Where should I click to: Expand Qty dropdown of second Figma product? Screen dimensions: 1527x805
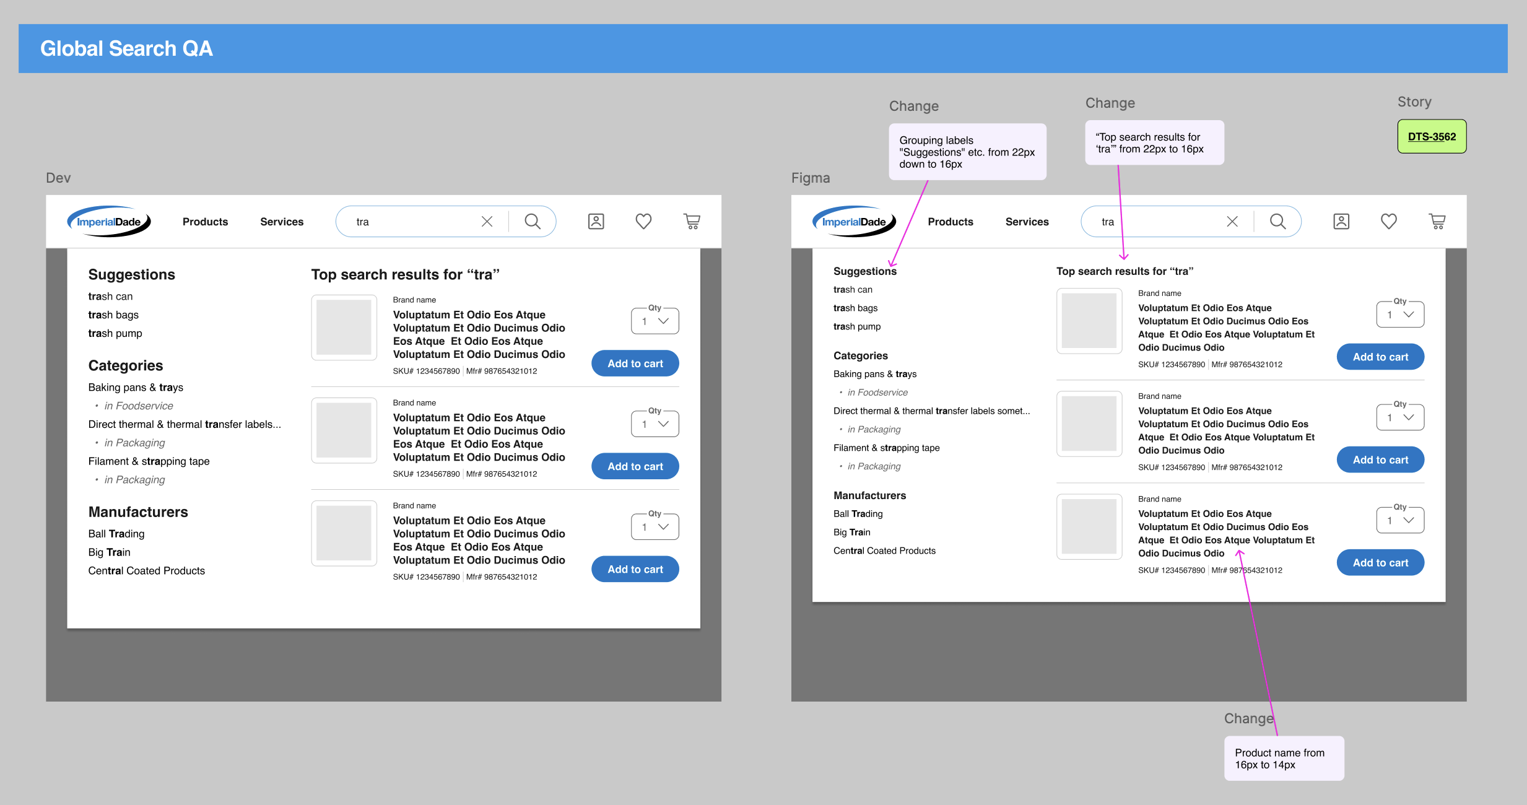pos(1400,417)
